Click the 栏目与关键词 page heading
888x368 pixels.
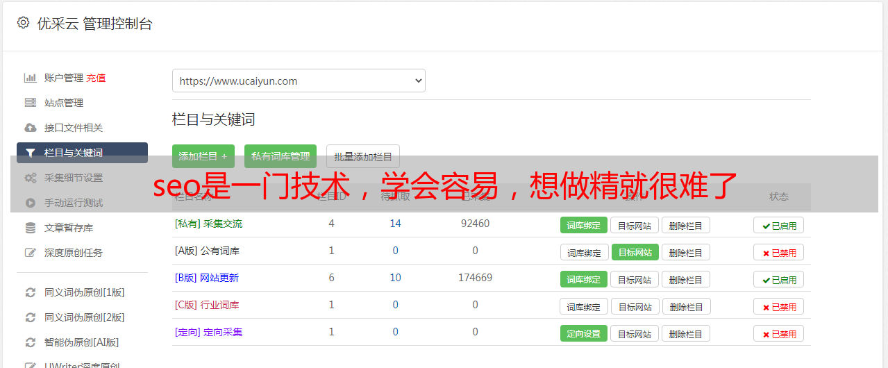tap(214, 119)
